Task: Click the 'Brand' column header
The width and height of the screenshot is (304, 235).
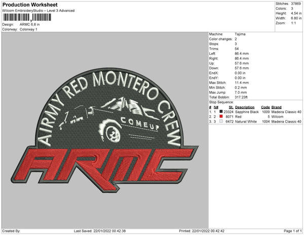Action: 277,107
